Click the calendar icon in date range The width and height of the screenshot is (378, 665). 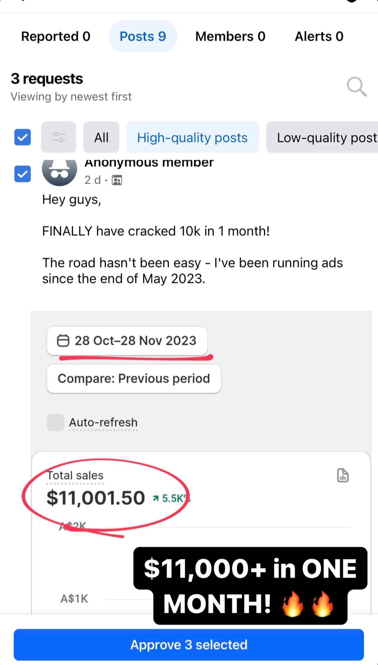click(x=63, y=341)
